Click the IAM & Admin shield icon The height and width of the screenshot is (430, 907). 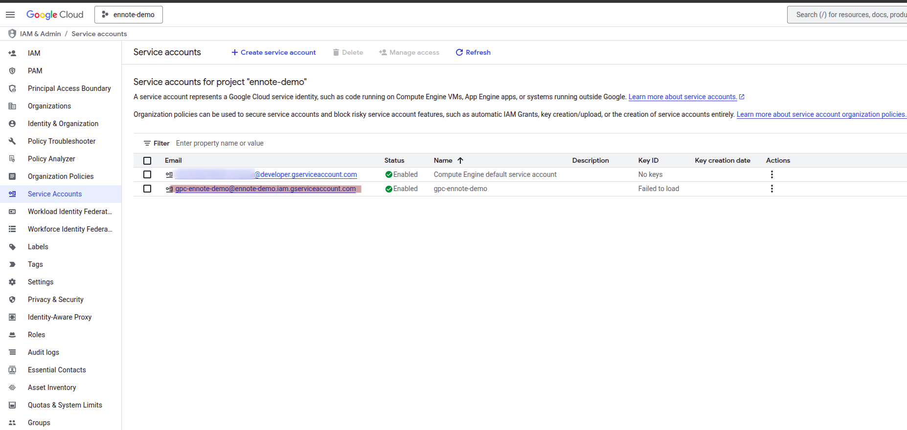click(12, 34)
